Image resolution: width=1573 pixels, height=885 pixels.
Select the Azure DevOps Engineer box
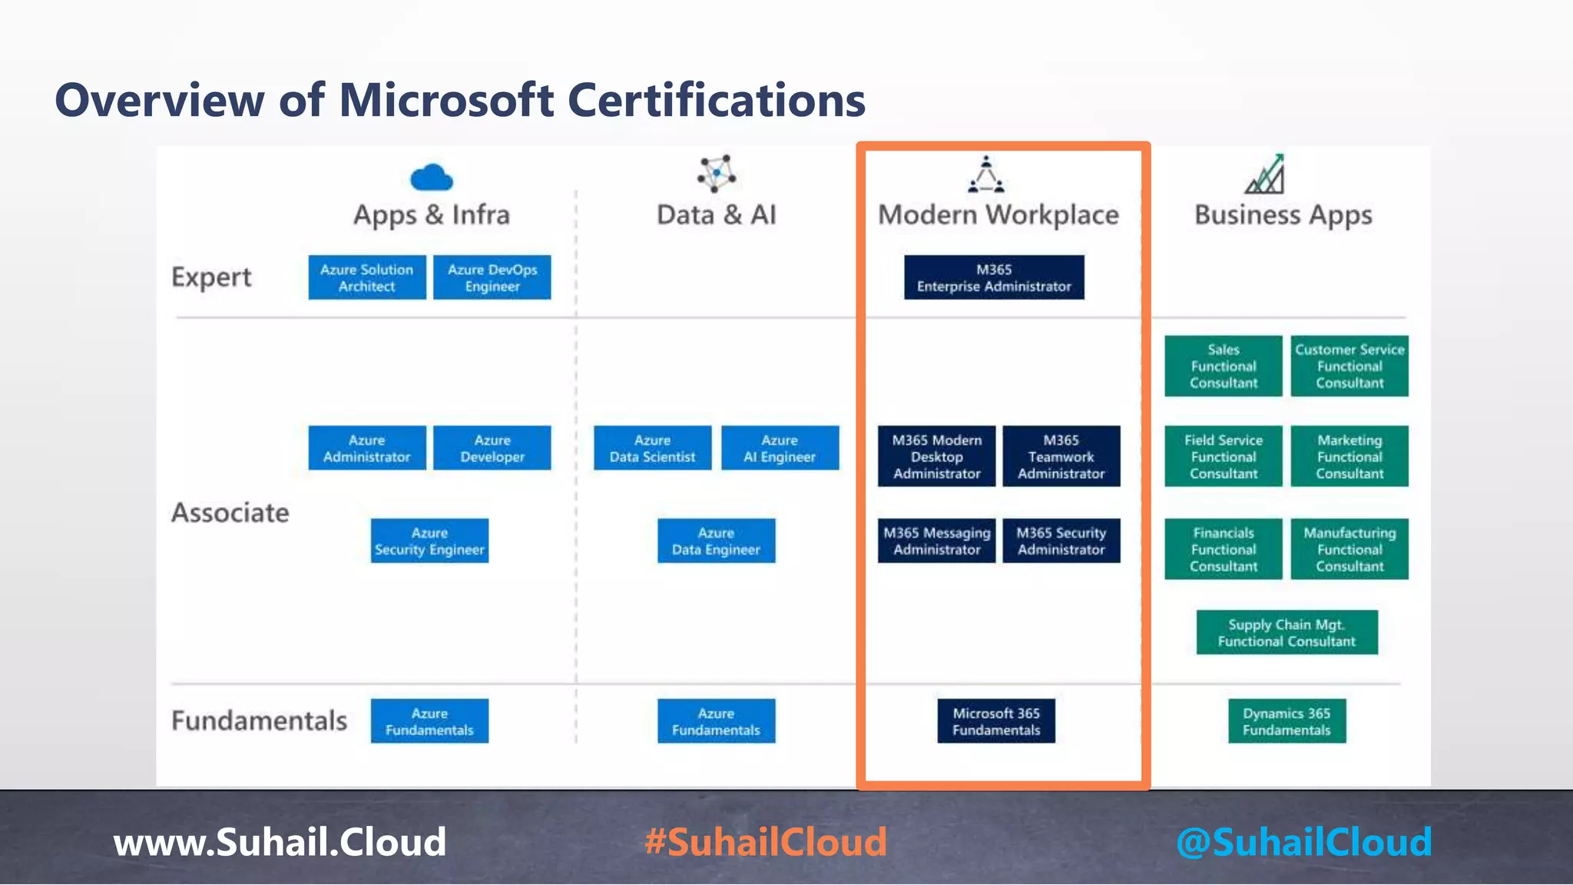(x=492, y=277)
